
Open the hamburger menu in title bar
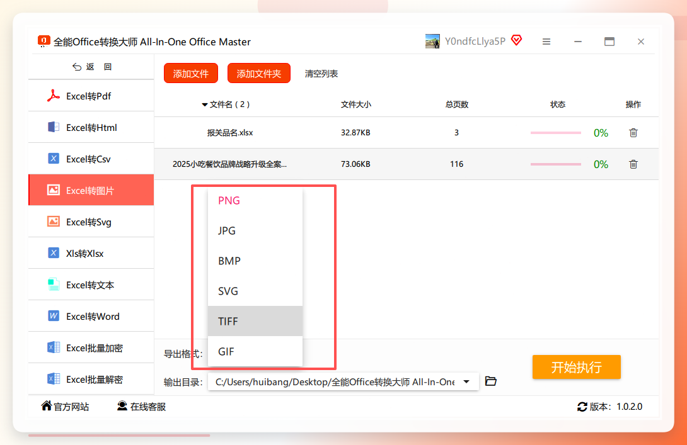pyautogui.click(x=546, y=42)
